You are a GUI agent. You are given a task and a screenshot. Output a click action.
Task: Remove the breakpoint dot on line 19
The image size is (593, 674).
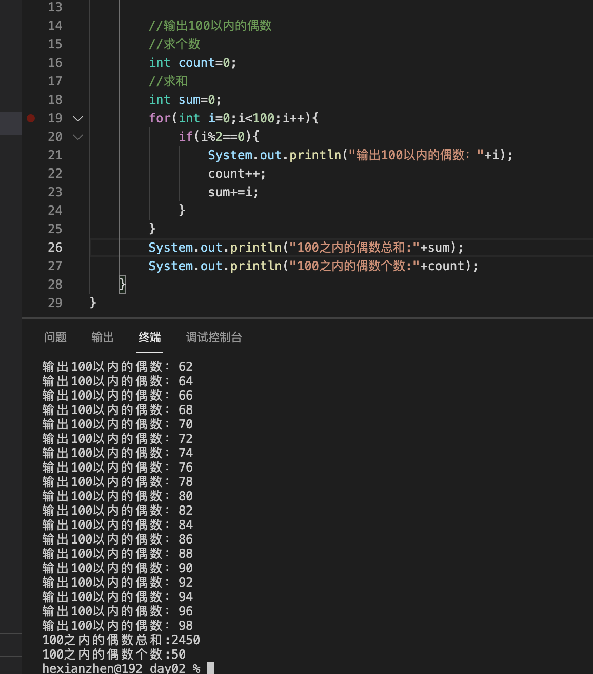[x=31, y=118]
